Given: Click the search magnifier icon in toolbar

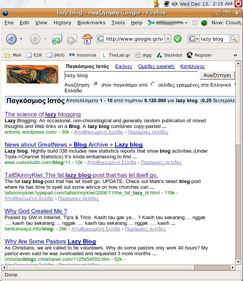Looking at the screenshot, I should [x=234, y=39].
